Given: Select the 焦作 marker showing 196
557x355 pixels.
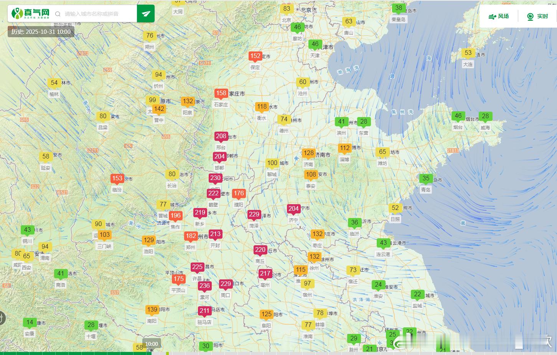Looking at the screenshot, I should click(175, 216).
